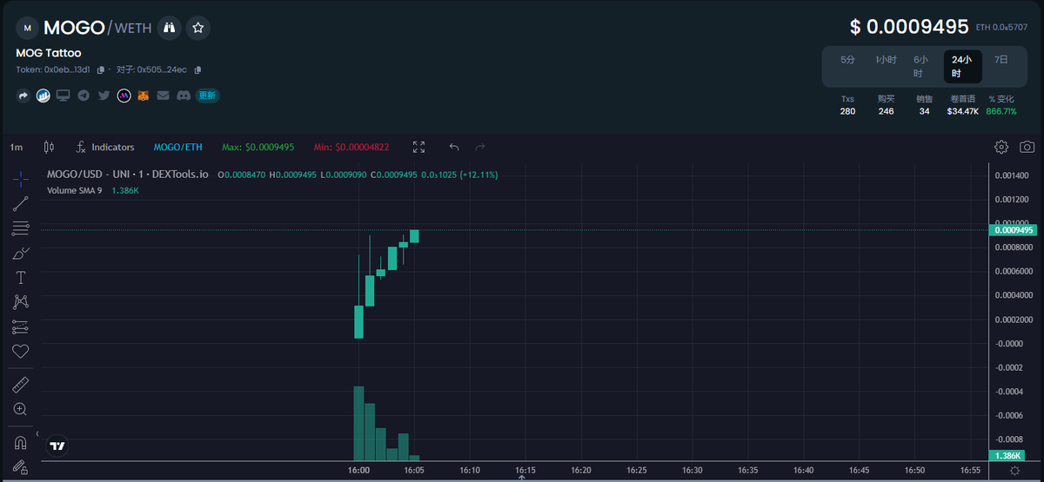Open the website monitor icon
Screen dimensions: 1044x482
[x=63, y=96]
